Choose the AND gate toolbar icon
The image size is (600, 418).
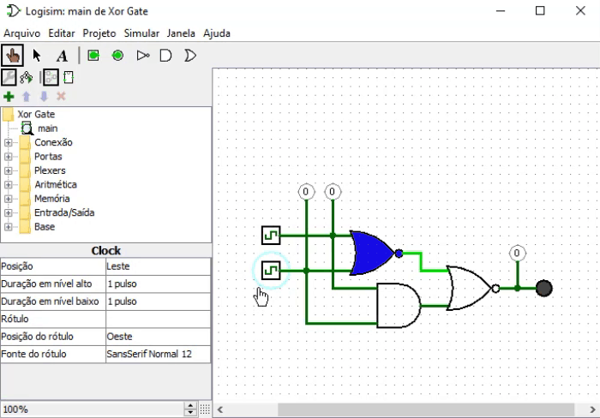(x=165, y=56)
